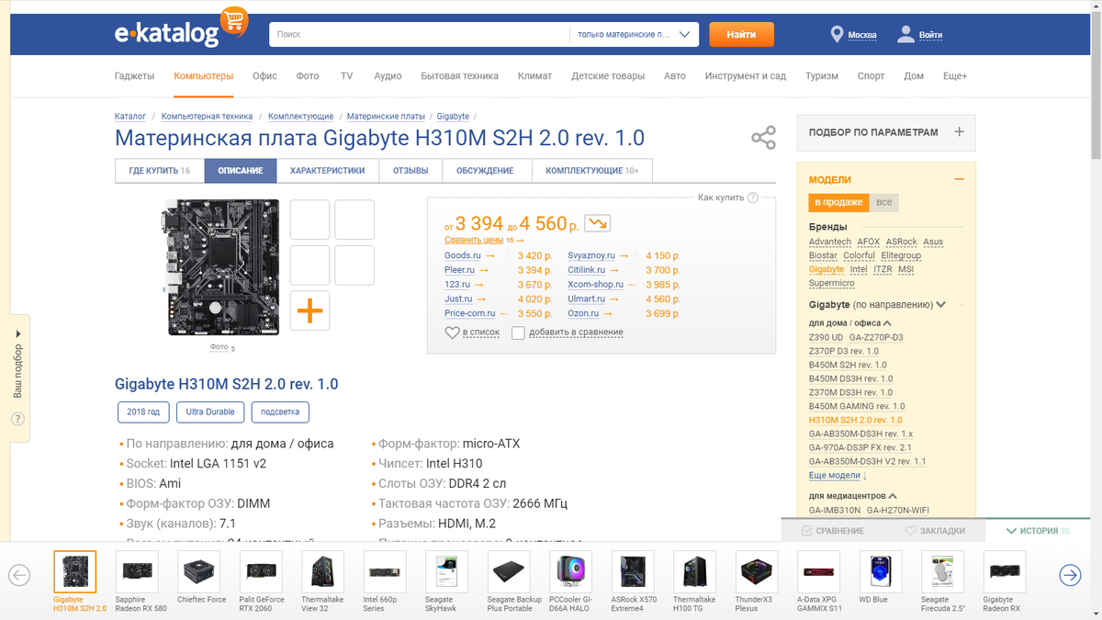Viewport: 1102px width, 620px height.
Task: Switch to the ОТЗЫВЫ tab
Action: pos(410,171)
